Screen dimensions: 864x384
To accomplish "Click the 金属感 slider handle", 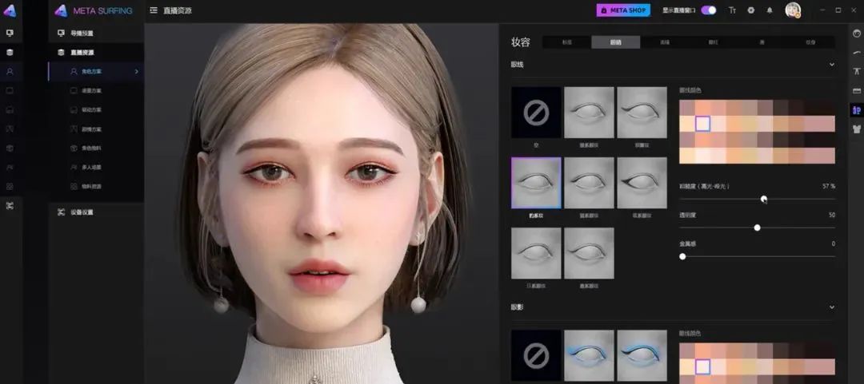I will pos(682,256).
